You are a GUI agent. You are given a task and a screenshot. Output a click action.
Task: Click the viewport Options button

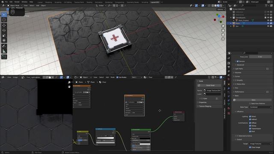[221, 9]
